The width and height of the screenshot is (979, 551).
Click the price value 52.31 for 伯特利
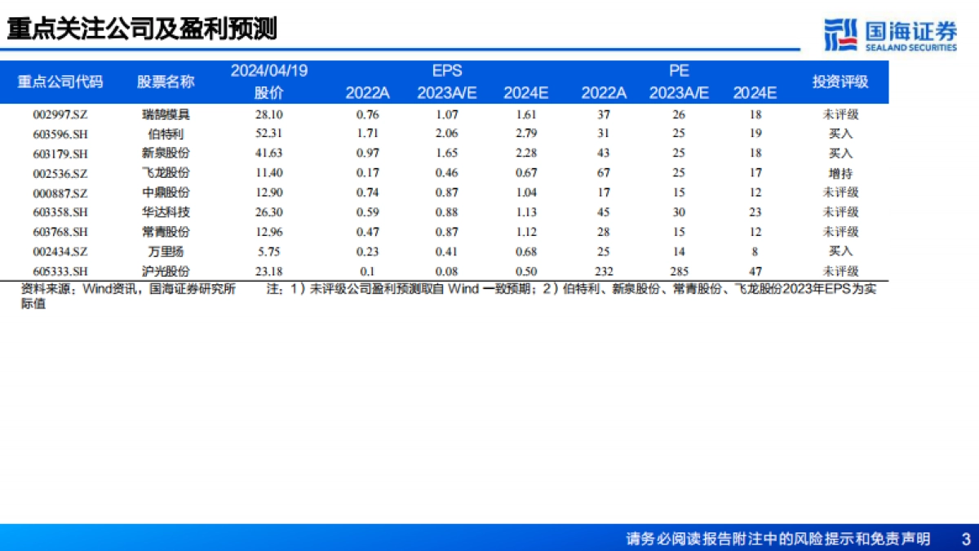coord(270,134)
